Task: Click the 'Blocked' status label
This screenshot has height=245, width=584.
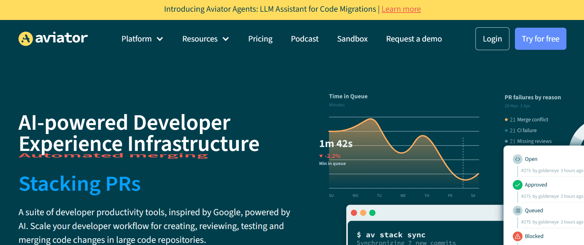Action: pos(534,236)
